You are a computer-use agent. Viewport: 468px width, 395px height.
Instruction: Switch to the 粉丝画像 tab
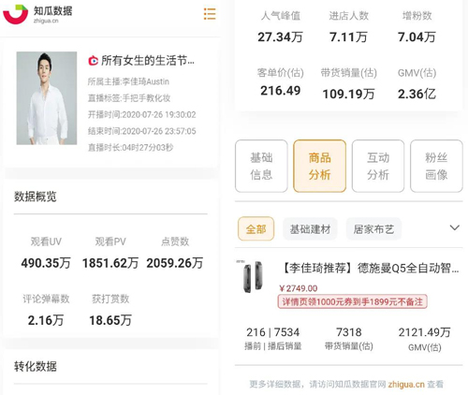tap(436, 166)
